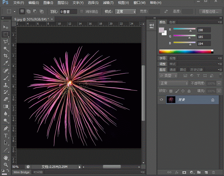Pick the Eyedropper tool
Viewport: 224px width, 176px height.
(5, 63)
